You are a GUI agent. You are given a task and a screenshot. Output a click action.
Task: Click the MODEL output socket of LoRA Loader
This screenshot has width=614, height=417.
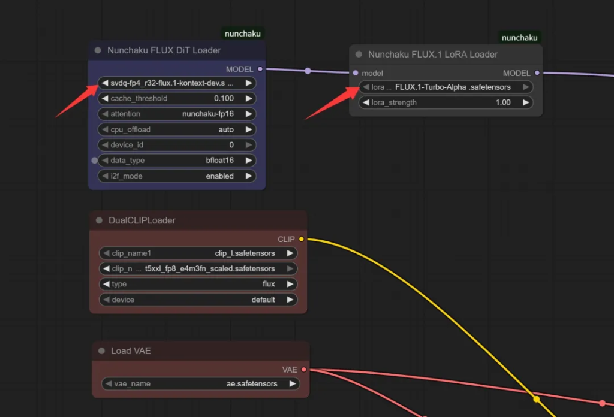pyautogui.click(x=537, y=73)
